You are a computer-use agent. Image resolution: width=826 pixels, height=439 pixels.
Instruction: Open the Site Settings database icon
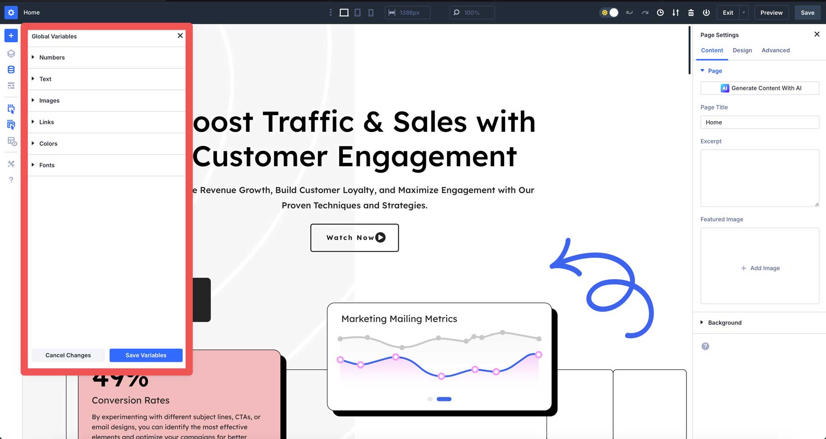tap(11, 69)
